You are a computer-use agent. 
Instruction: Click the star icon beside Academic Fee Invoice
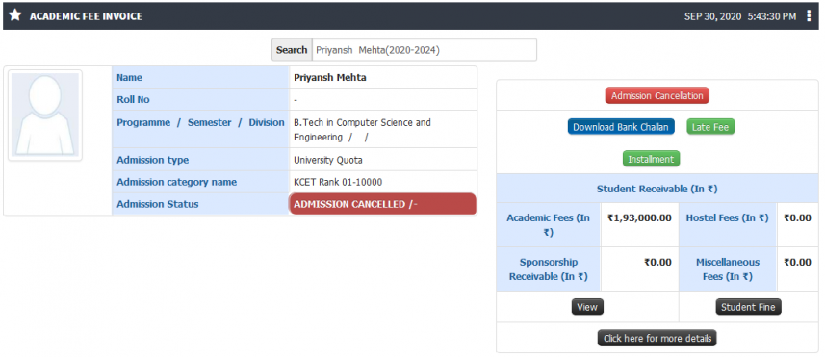(x=15, y=15)
